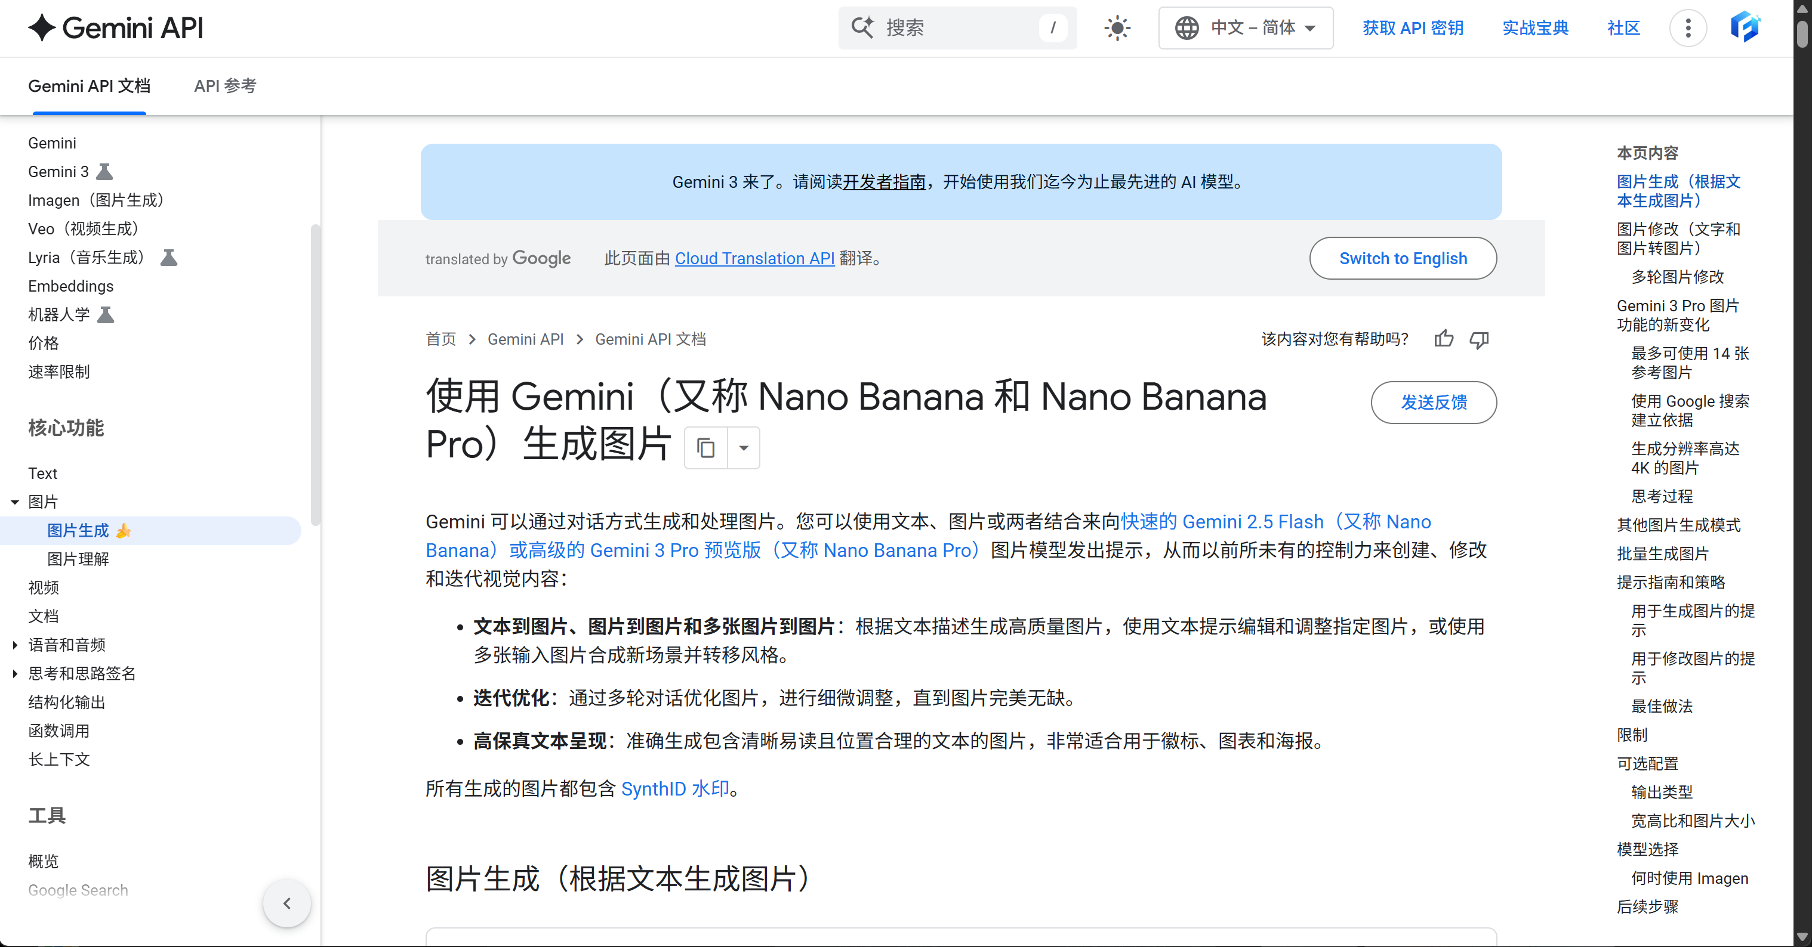Open 文档 sidebar item under 核心功能
The height and width of the screenshot is (947, 1812).
click(x=44, y=617)
